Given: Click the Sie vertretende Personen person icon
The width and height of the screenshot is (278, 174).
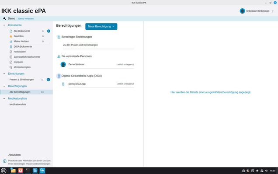Looking at the screenshot, I should tap(59, 56).
